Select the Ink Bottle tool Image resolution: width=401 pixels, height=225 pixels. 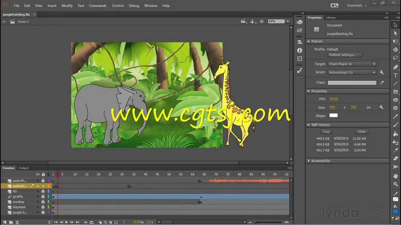click(395, 142)
